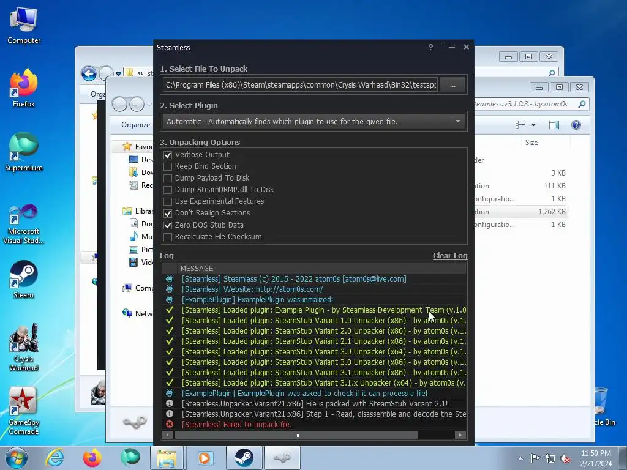The width and height of the screenshot is (627, 470).
Task: Open recent pages dropdown in rear Explorer
Action: 118,74
